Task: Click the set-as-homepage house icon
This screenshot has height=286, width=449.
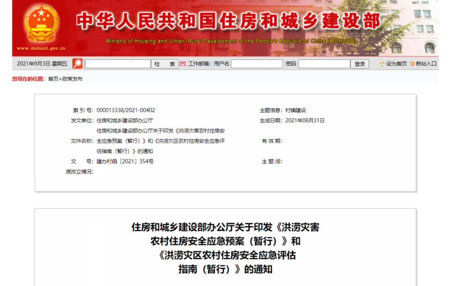Action: coord(382,64)
